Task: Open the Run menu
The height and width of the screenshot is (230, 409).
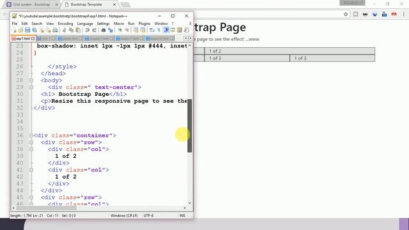Action: [131, 24]
